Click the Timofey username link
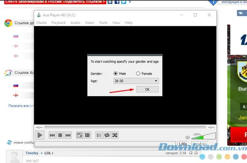 (32, 153)
